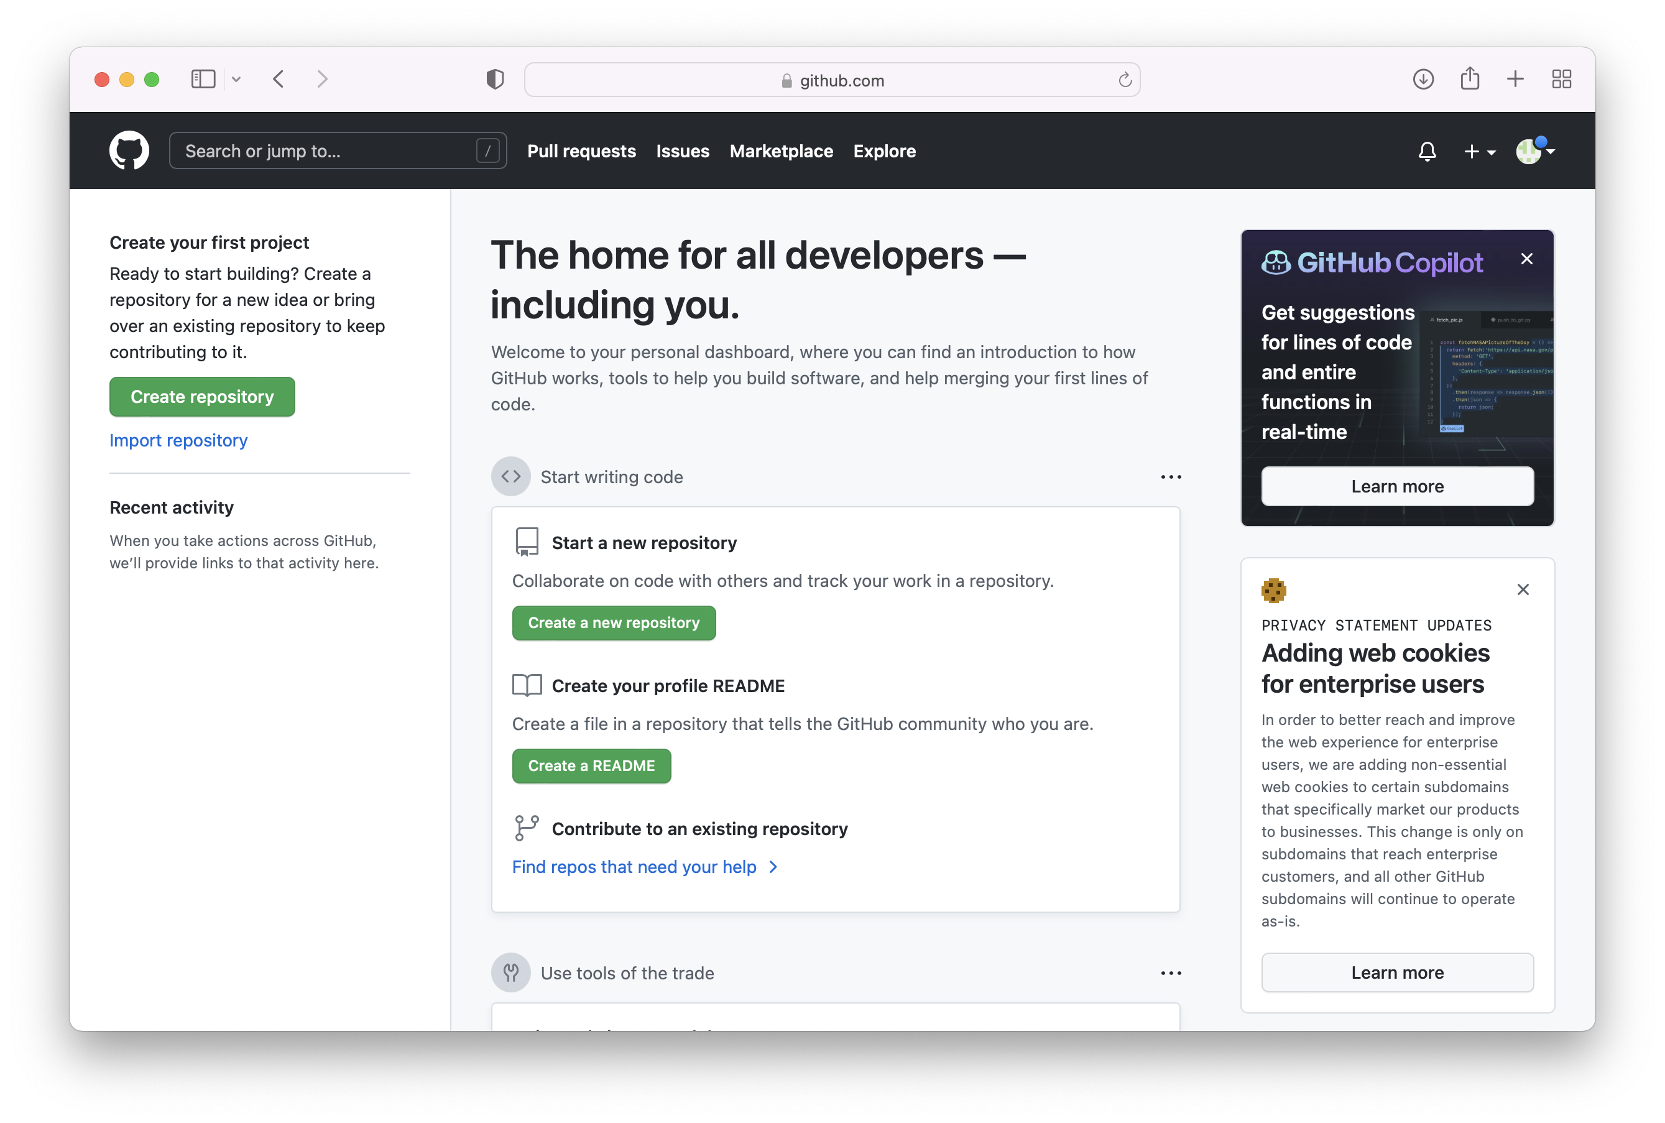Image resolution: width=1665 pixels, height=1123 pixels.
Task: Open the notifications bell
Action: (1426, 151)
